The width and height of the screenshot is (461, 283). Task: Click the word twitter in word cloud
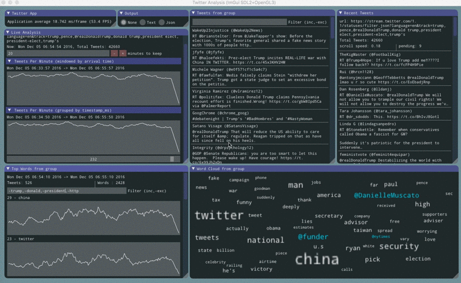coord(219,216)
